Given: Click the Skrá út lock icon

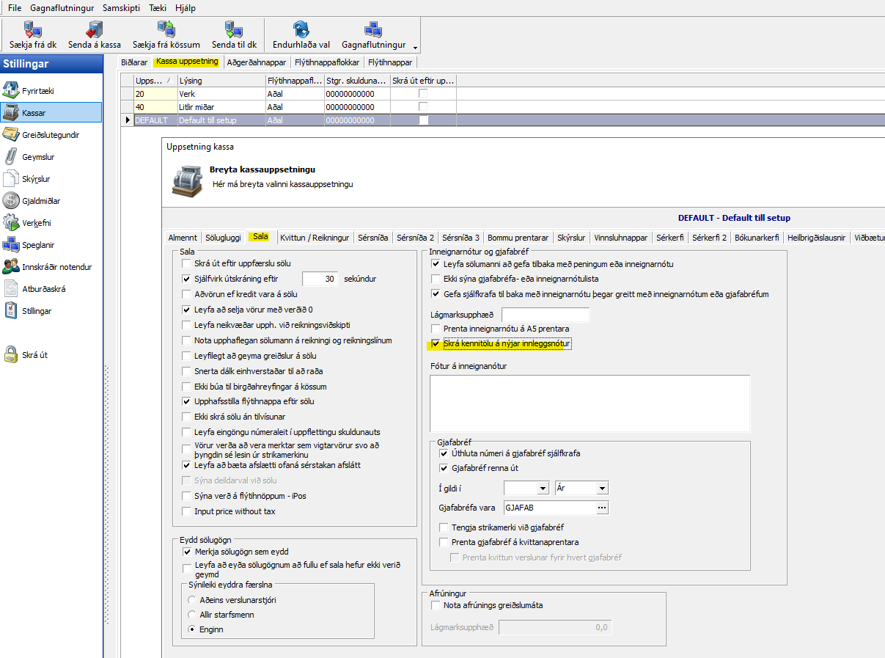Looking at the screenshot, I should pyautogui.click(x=11, y=355).
